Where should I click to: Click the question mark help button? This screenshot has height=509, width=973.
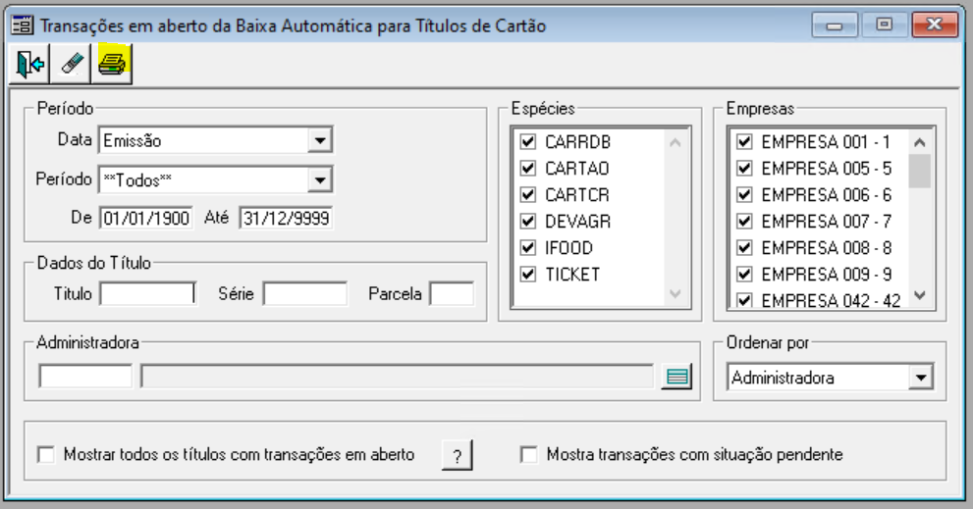click(x=457, y=456)
